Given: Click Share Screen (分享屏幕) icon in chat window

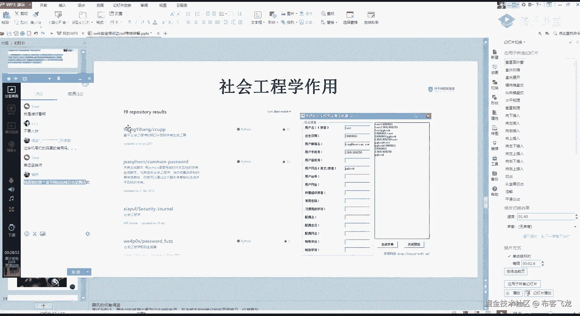Looking at the screenshot, I should click(x=11, y=92).
